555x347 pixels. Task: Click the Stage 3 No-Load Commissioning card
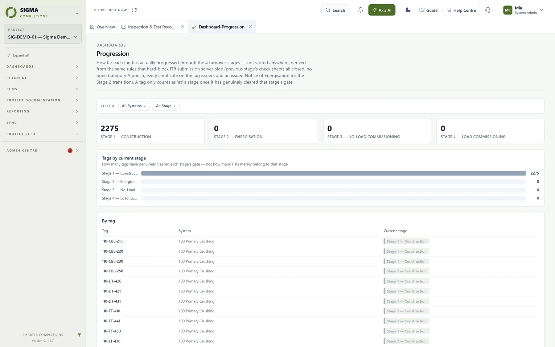(x=377, y=131)
